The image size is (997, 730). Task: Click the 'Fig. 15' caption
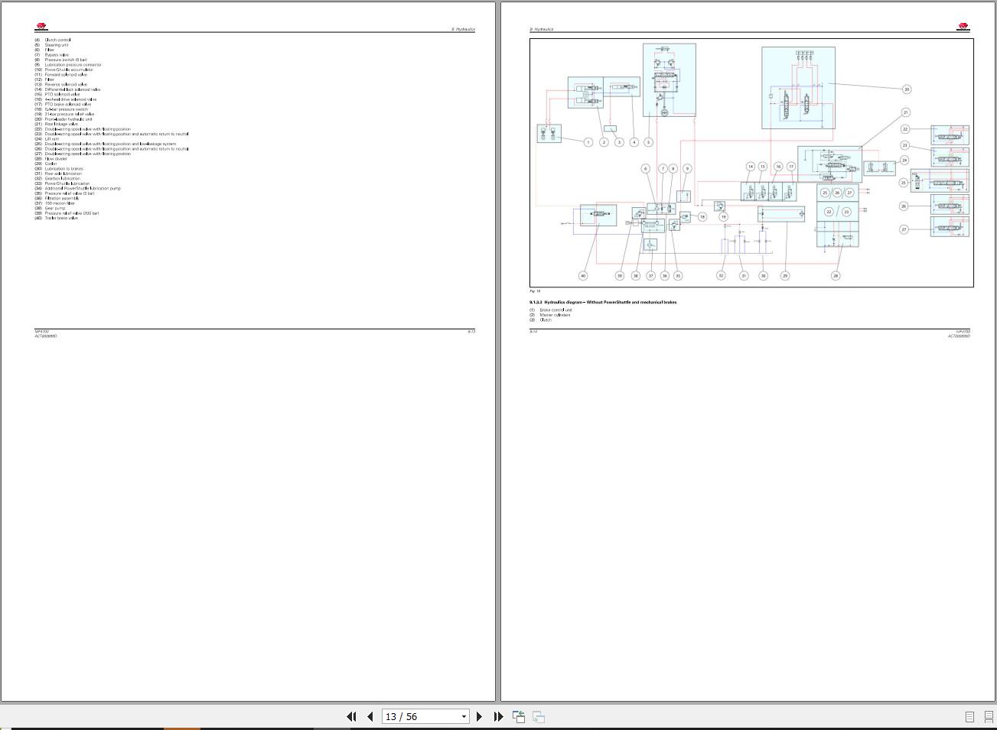[535, 291]
